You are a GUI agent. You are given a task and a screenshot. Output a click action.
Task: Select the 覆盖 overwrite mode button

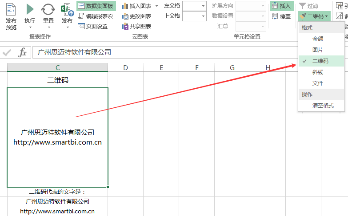[282, 16]
